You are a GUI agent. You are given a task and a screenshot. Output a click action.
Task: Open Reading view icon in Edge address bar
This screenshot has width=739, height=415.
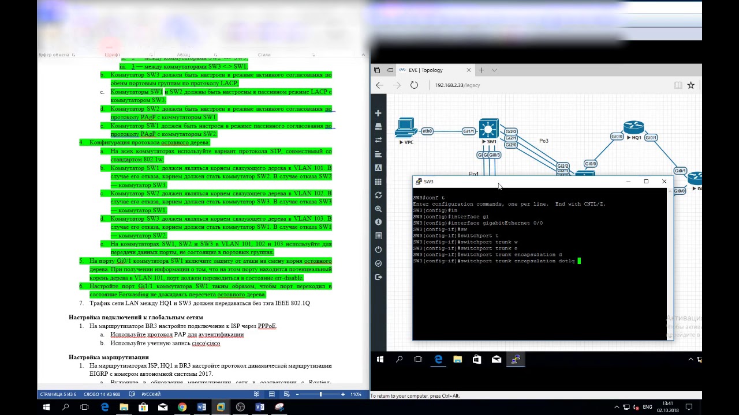678,85
